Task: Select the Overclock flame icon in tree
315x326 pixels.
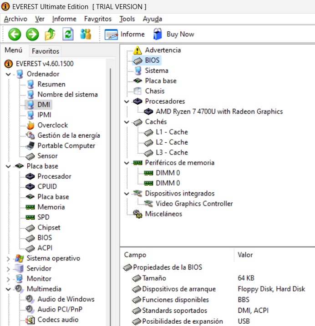Action: pyautogui.click(x=30, y=125)
